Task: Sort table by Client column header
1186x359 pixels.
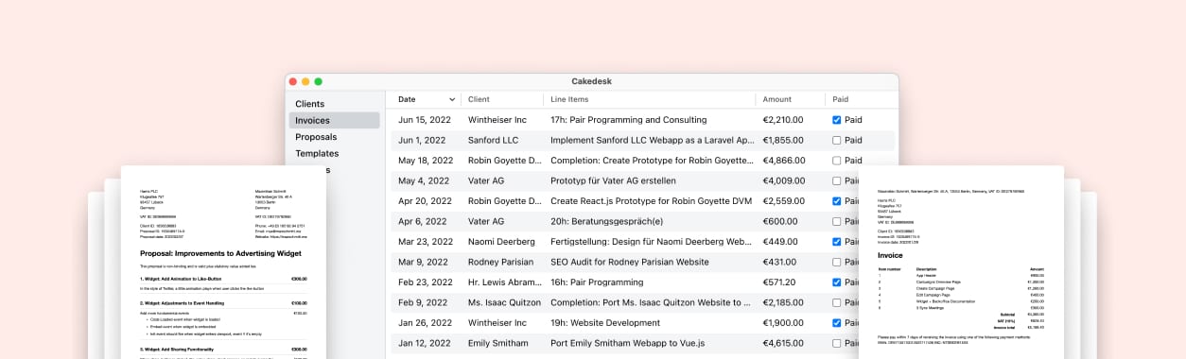Action: point(479,99)
